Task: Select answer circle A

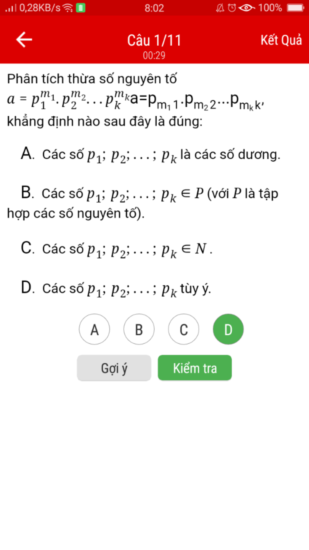Action: click(x=94, y=329)
